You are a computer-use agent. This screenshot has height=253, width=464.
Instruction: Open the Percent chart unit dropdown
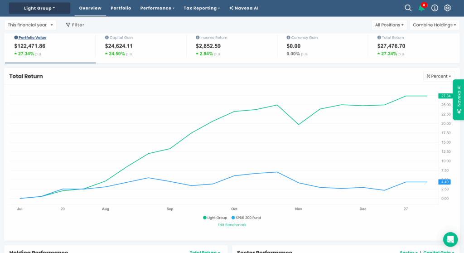(x=439, y=76)
